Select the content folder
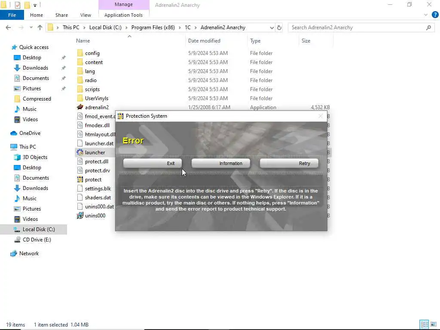440x330 pixels. 94,62
